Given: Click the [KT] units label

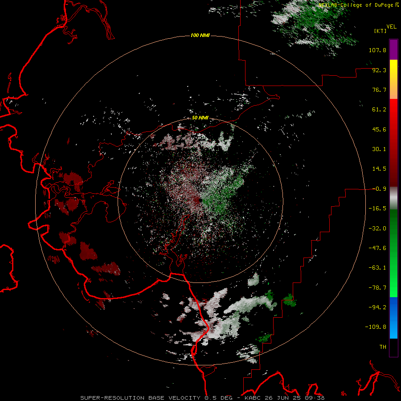Looking at the screenshot, I should click(x=381, y=31).
